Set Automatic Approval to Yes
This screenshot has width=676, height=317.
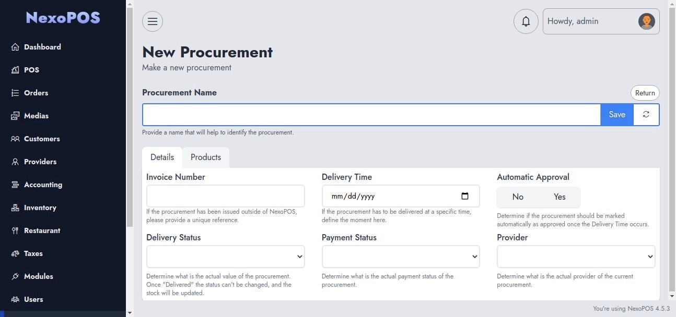[560, 197]
